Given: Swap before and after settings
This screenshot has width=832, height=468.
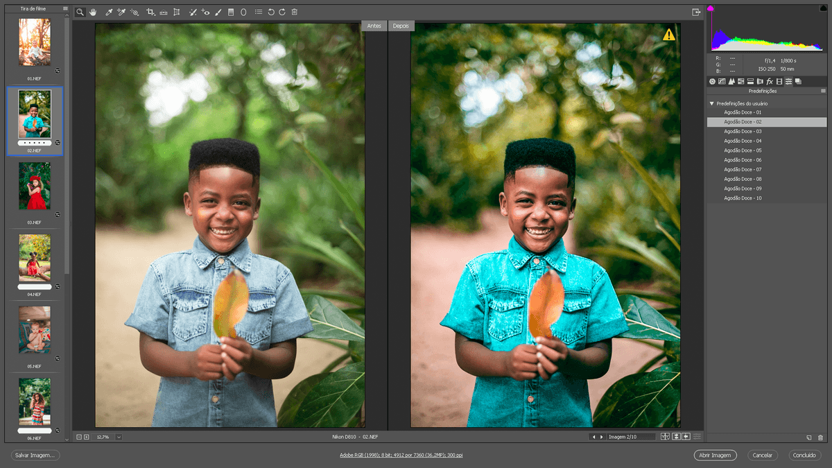Looking at the screenshot, I should click(676, 437).
